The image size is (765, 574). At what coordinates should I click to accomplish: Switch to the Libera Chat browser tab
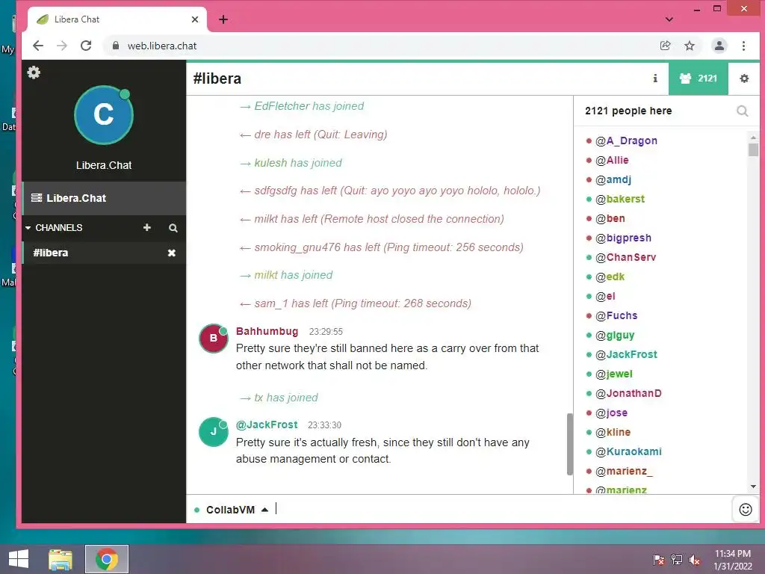pyautogui.click(x=117, y=19)
